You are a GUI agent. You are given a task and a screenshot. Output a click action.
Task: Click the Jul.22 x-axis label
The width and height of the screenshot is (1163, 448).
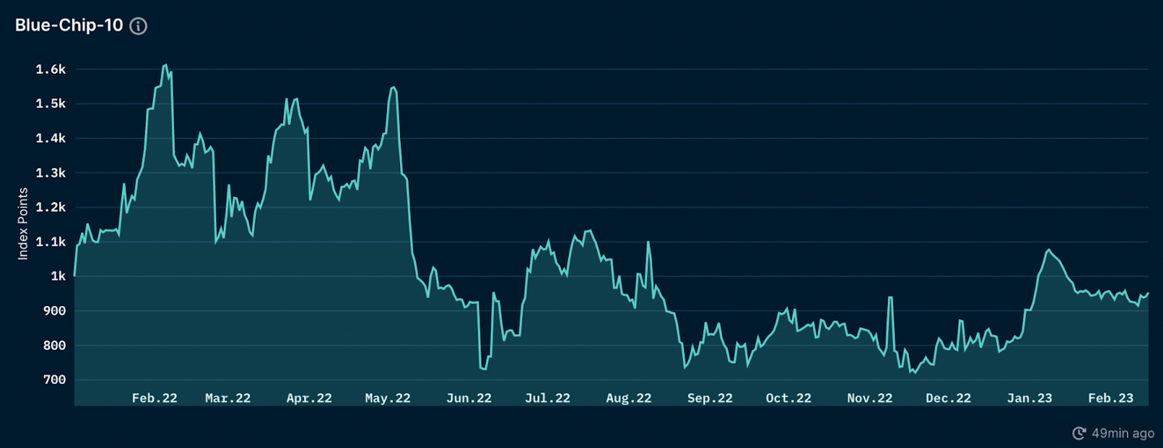548,398
